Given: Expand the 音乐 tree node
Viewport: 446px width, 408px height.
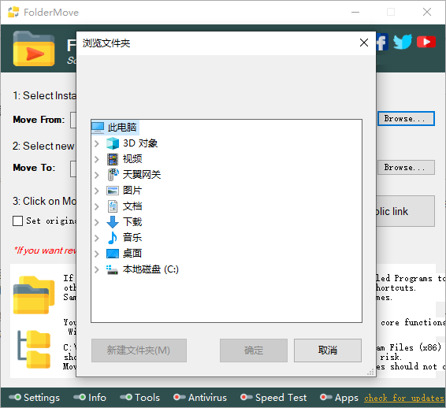Looking at the screenshot, I should (x=97, y=238).
